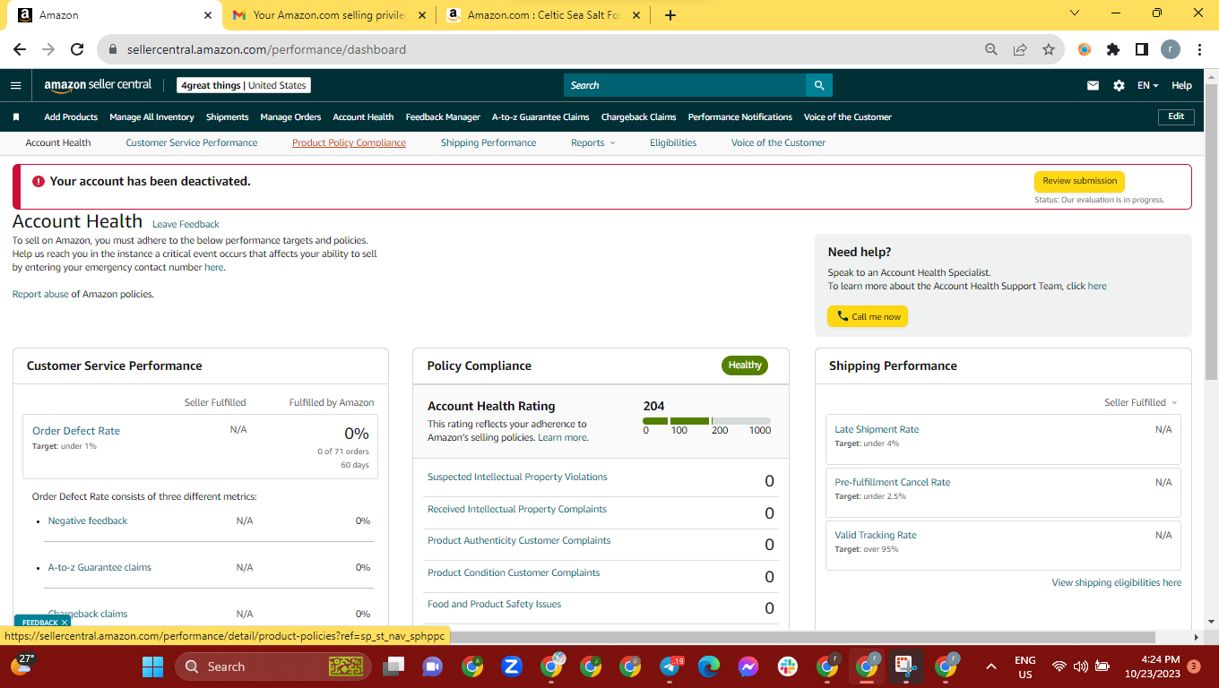This screenshot has width=1219, height=688.
Task: Click the share page icon in address bar
Action: click(x=1020, y=50)
